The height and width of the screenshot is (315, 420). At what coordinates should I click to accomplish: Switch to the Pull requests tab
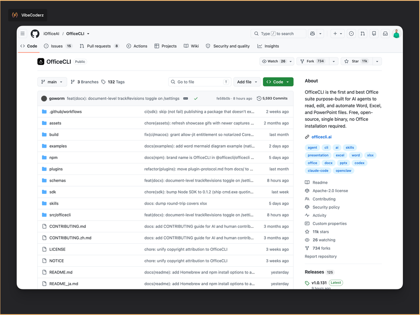tap(99, 46)
